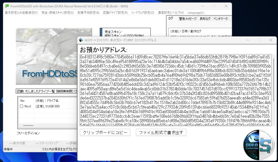The height and width of the screenshot is (162, 278).
Task: Select the 完全スキャン list entry
Action: (113, 32)
